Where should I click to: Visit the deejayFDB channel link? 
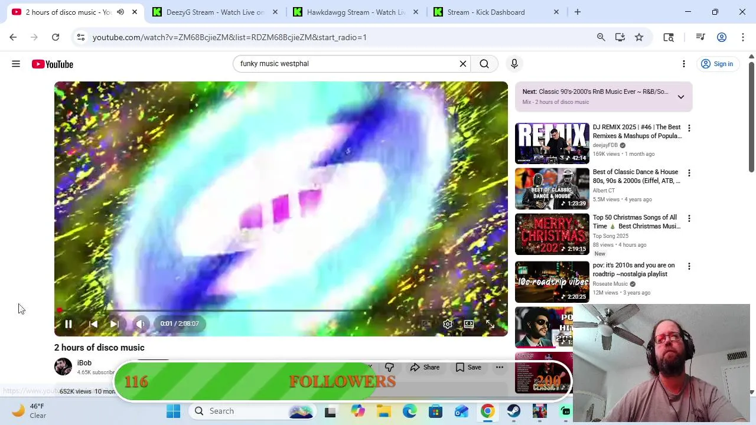605,145
